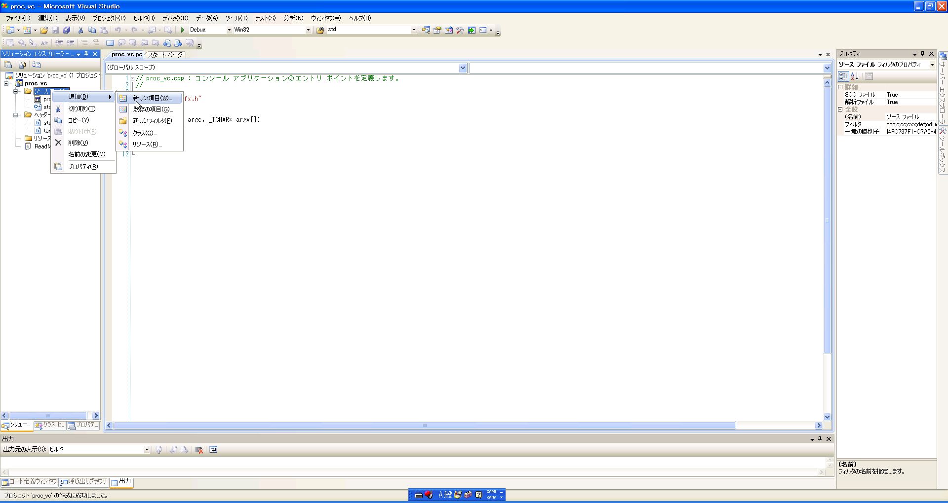The width and height of the screenshot is (948, 503).
Task: Open the Object Browser toolbar icon
Action: pyautogui.click(x=448, y=30)
